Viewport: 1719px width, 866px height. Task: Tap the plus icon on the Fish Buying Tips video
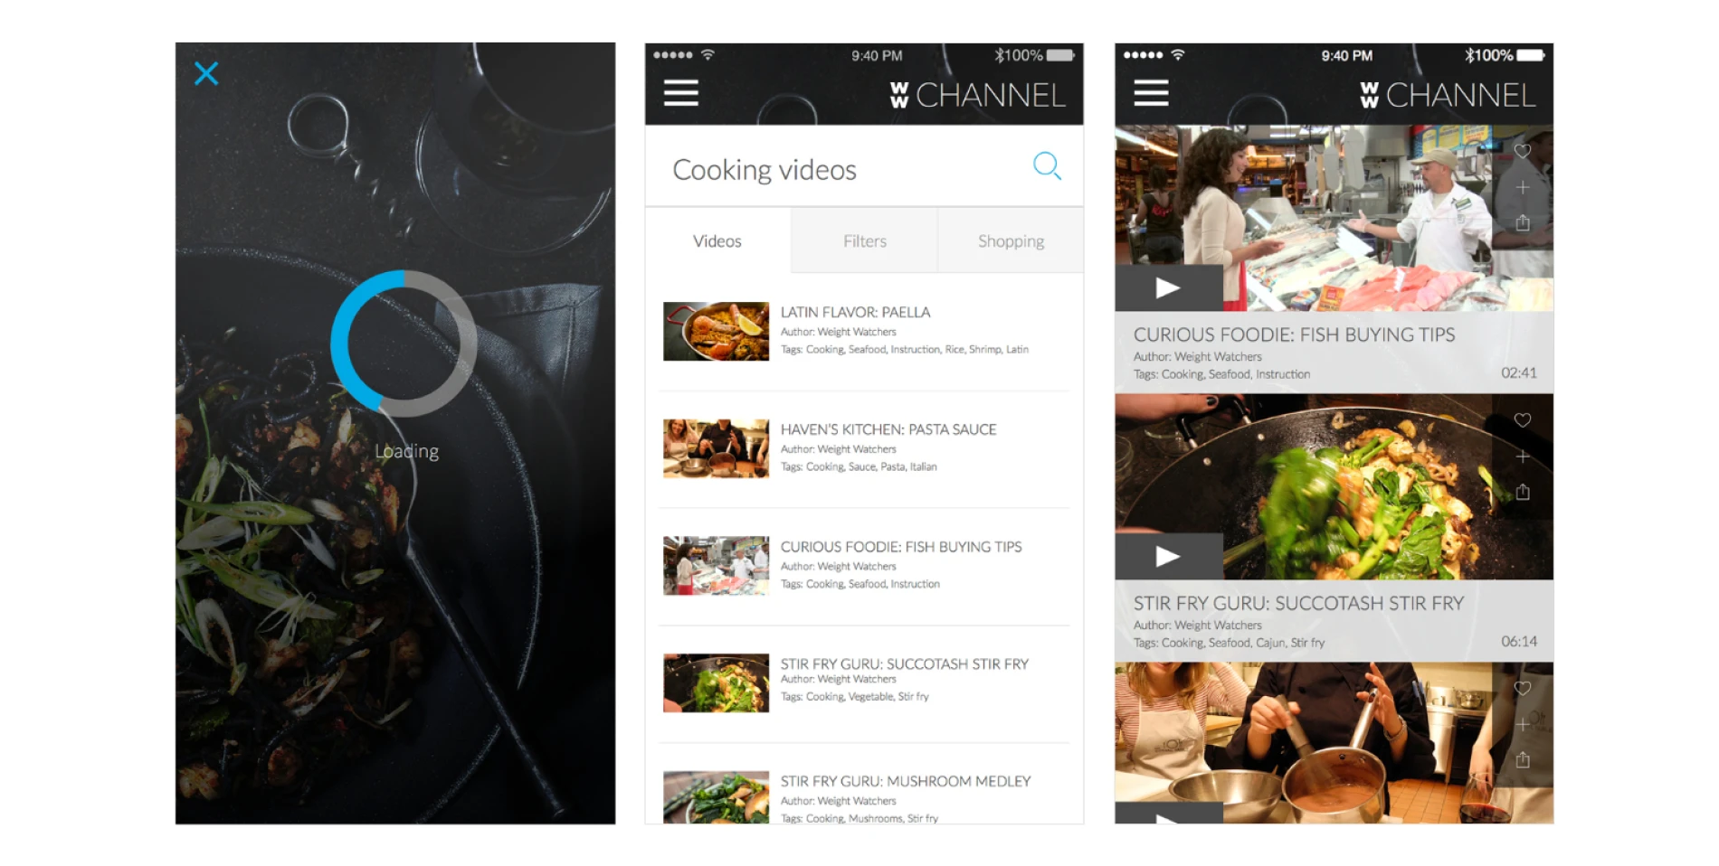(1523, 187)
